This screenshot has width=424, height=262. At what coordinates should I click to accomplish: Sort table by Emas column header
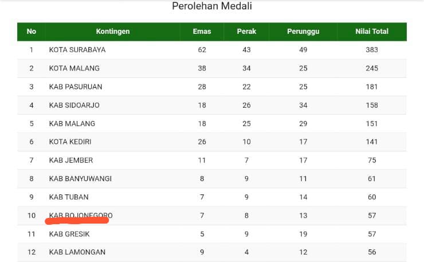[x=202, y=32]
